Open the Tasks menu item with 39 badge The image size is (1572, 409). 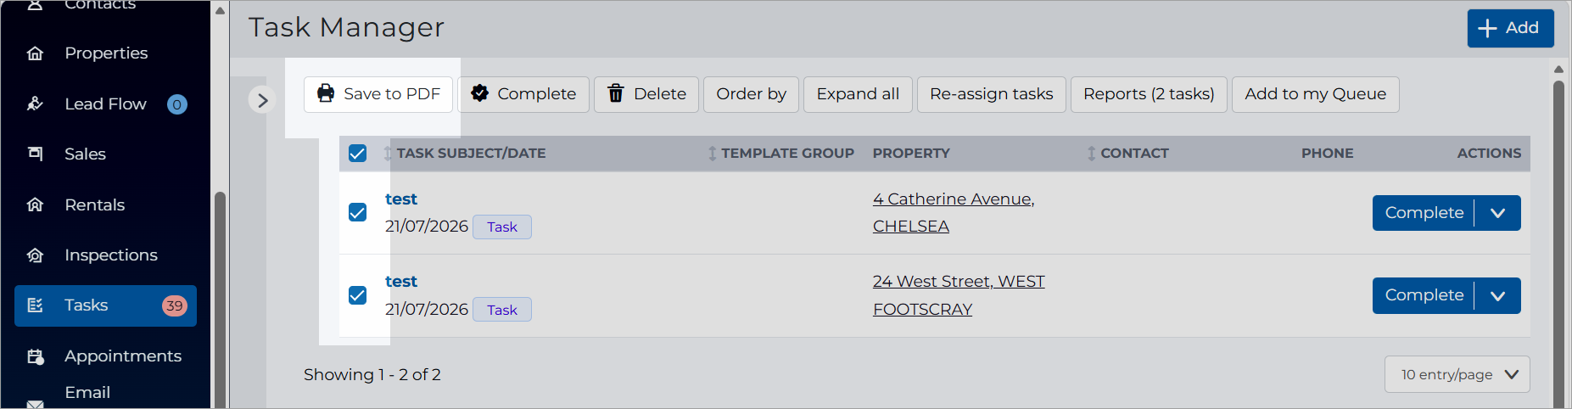(x=105, y=305)
